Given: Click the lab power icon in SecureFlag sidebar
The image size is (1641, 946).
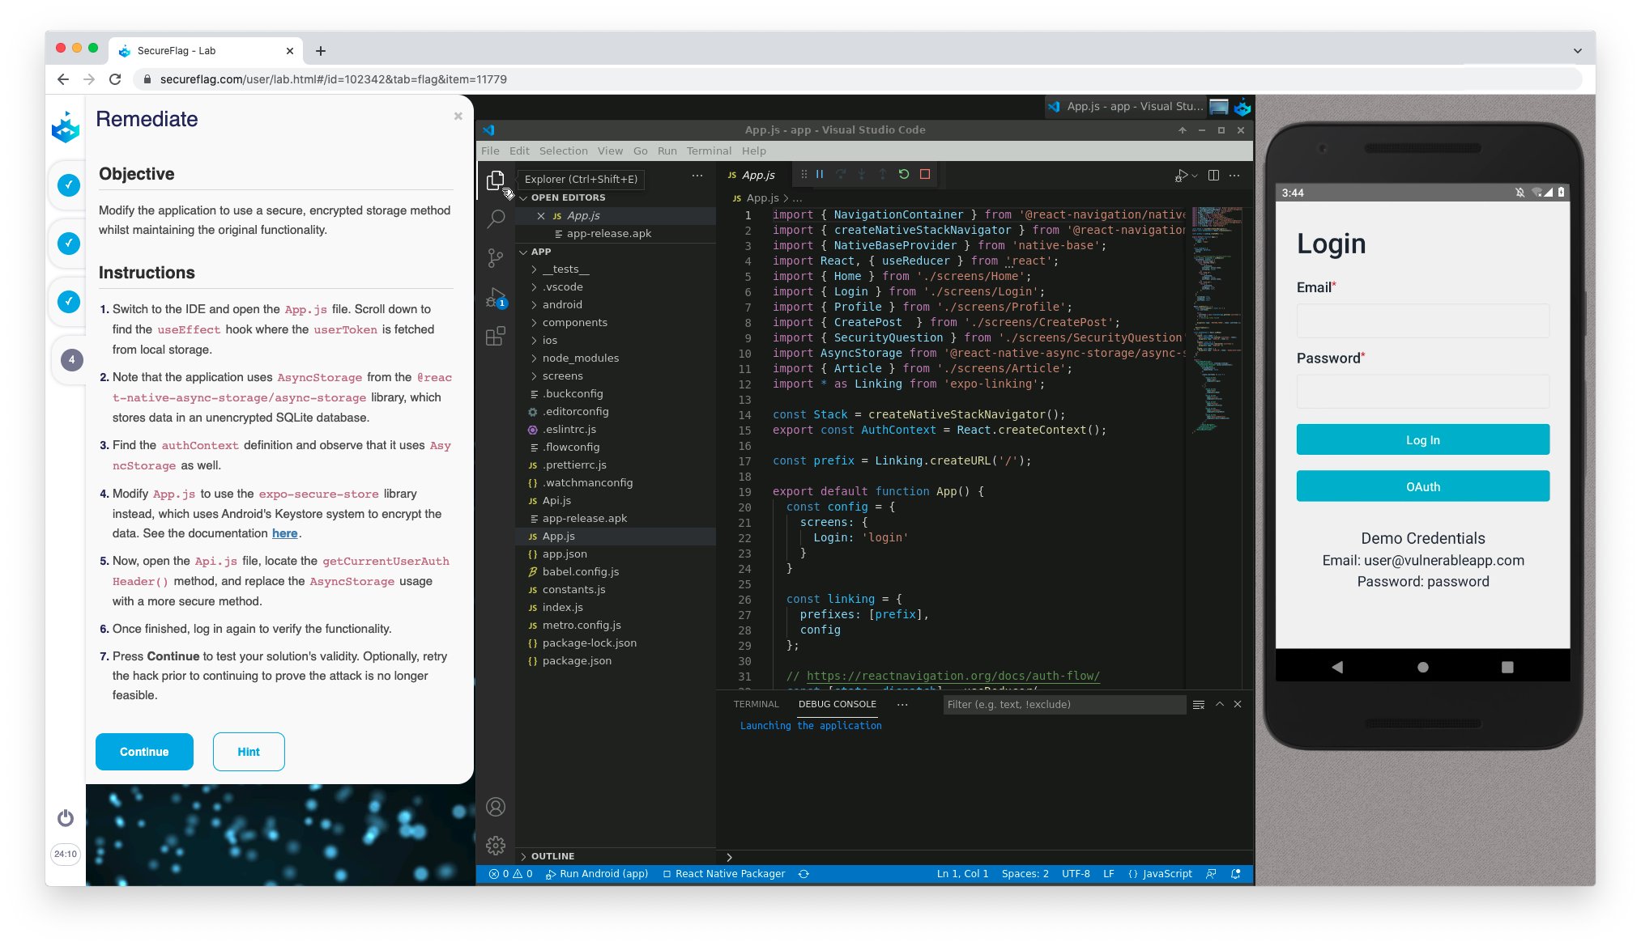Looking at the screenshot, I should (66, 818).
